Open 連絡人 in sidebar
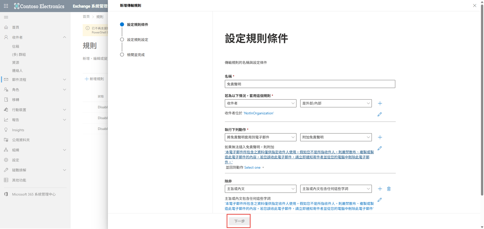This screenshot has width=484, height=229. click(x=17, y=70)
